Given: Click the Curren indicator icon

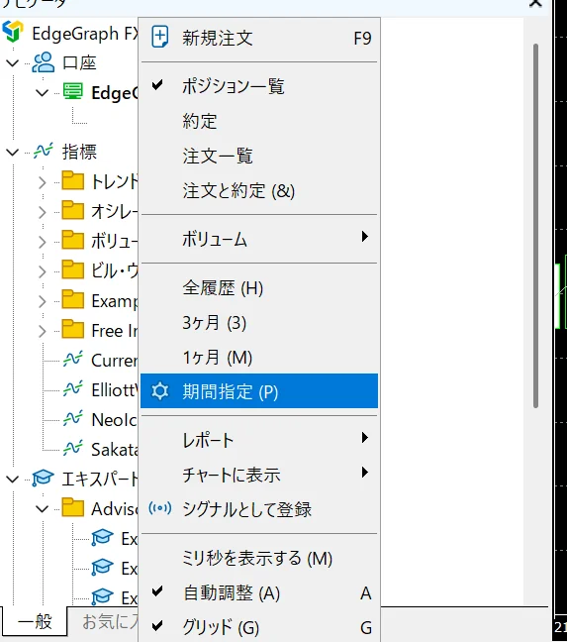Looking at the screenshot, I should [x=73, y=359].
